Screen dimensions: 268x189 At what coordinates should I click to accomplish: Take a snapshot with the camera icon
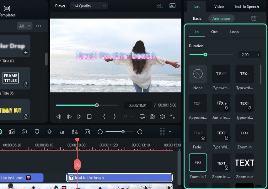point(152,117)
